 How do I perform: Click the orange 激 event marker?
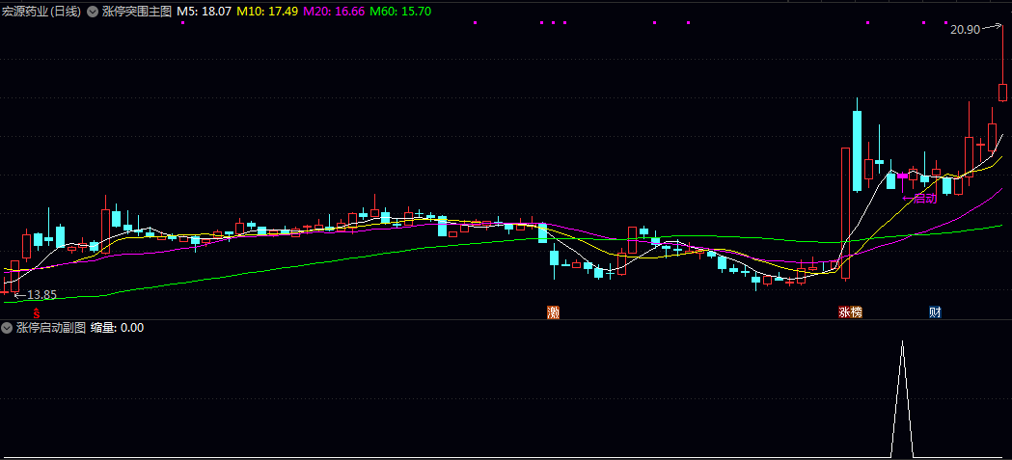(x=553, y=312)
